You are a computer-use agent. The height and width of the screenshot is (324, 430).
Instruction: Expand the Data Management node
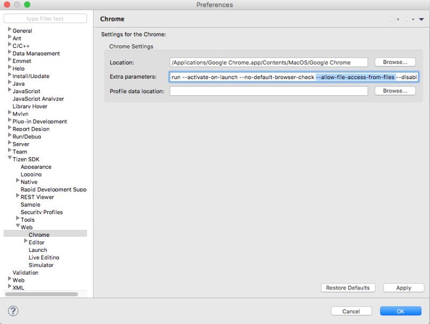[10, 52]
